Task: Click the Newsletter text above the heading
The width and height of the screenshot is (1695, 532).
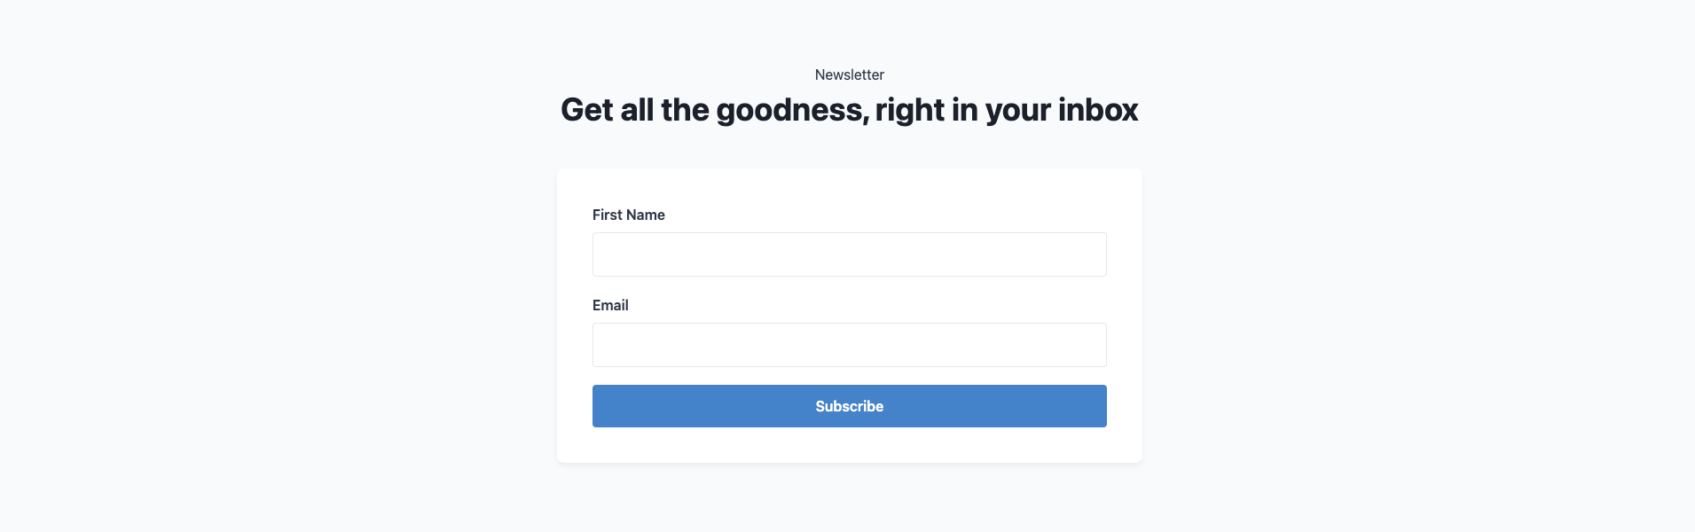Action: point(849,74)
